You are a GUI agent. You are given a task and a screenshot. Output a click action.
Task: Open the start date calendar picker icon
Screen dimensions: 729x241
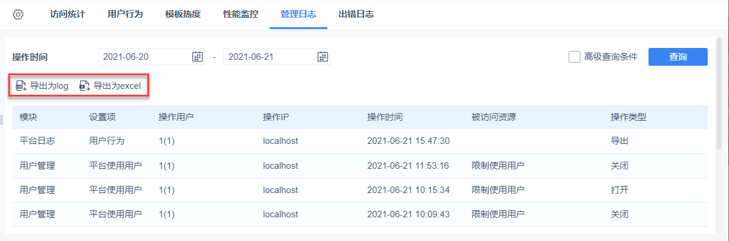tap(198, 57)
